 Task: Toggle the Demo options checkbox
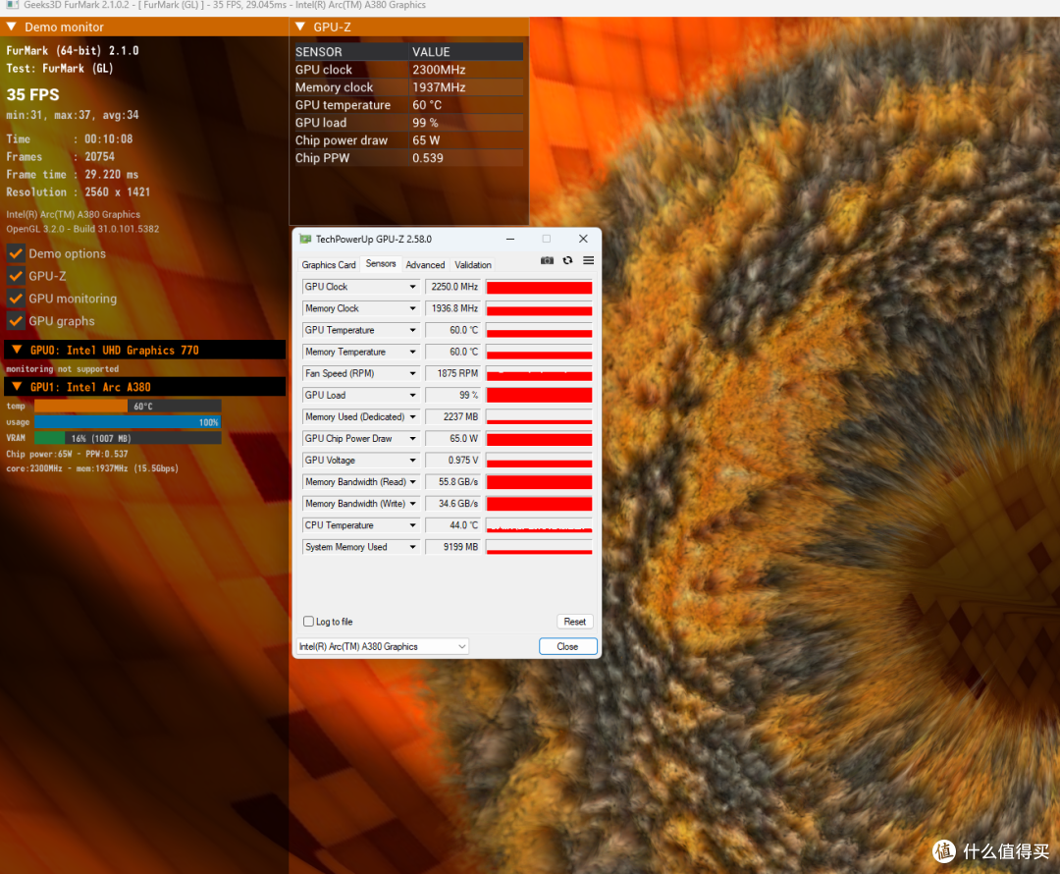pyautogui.click(x=17, y=253)
